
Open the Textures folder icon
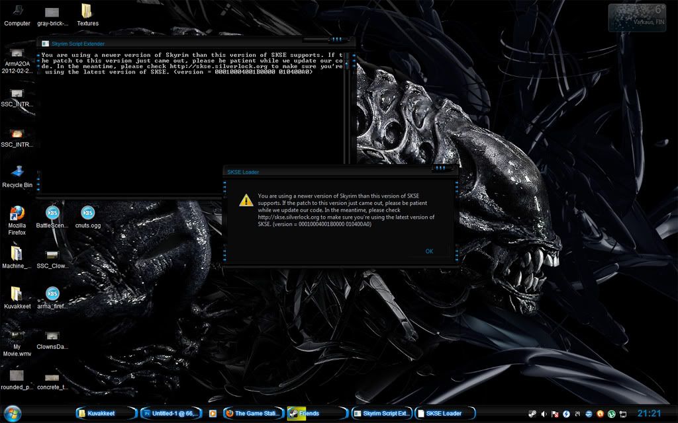click(x=87, y=16)
